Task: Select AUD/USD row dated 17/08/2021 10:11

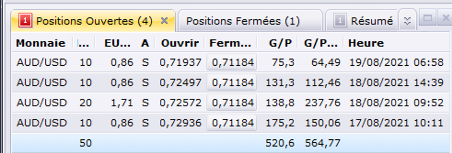Action: tap(230, 123)
